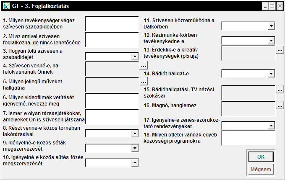Open browse button for question 5 műveket hallgatna
This screenshot has height=180, width=285.
[144, 82]
